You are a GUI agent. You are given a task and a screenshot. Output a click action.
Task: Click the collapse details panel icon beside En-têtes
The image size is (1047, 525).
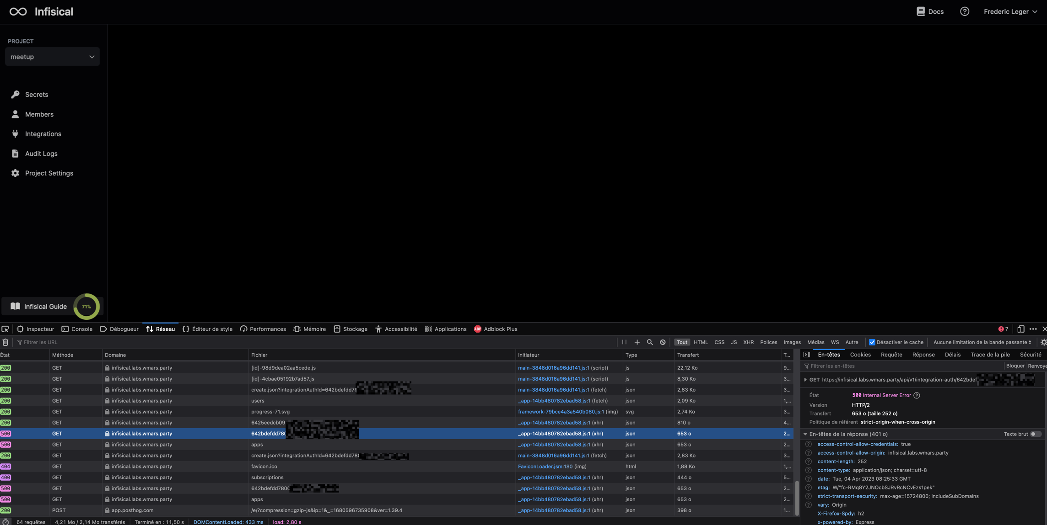(807, 355)
